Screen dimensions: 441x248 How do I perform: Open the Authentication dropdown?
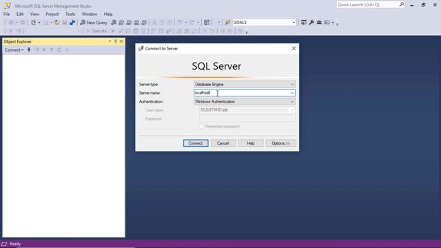[292, 101]
